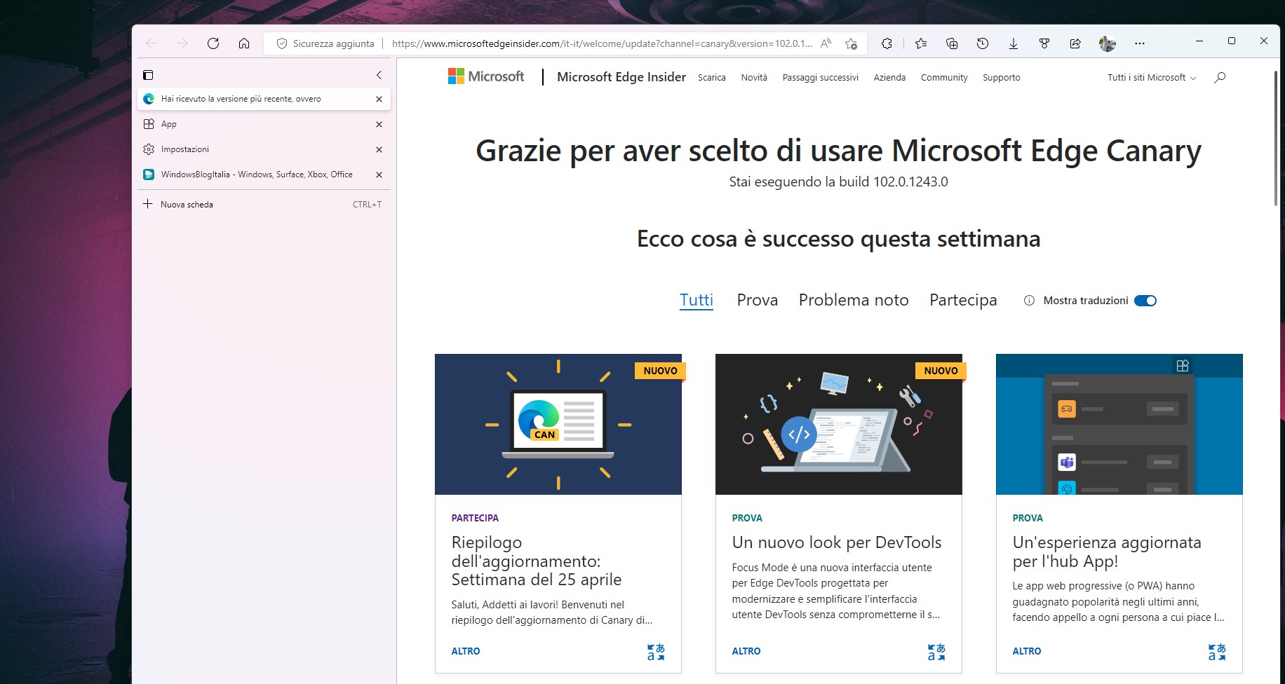
Task: Click the address bar URL
Action: (602, 43)
